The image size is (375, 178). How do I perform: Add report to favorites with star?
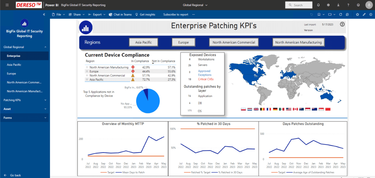coord(357,15)
